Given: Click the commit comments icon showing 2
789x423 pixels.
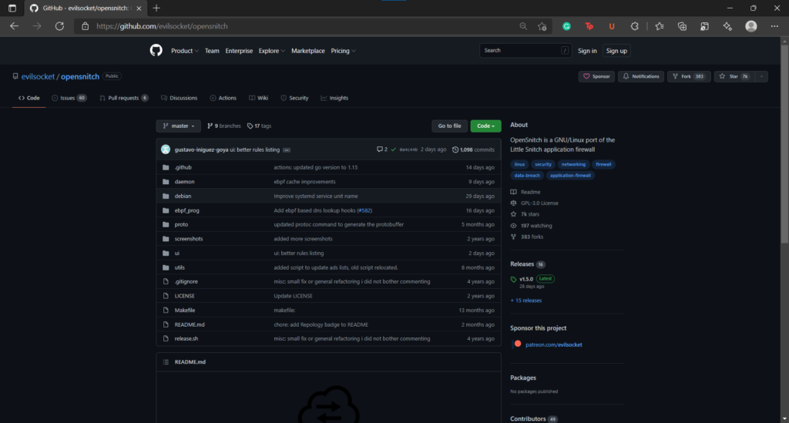Looking at the screenshot, I should [382, 149].
